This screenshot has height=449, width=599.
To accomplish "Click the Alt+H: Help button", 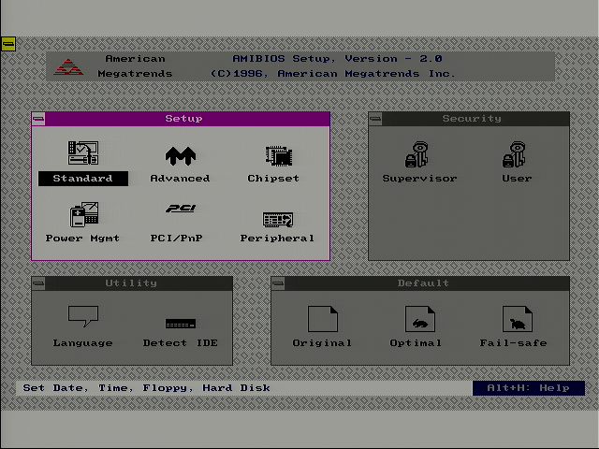I will click(x=528, y=388).
